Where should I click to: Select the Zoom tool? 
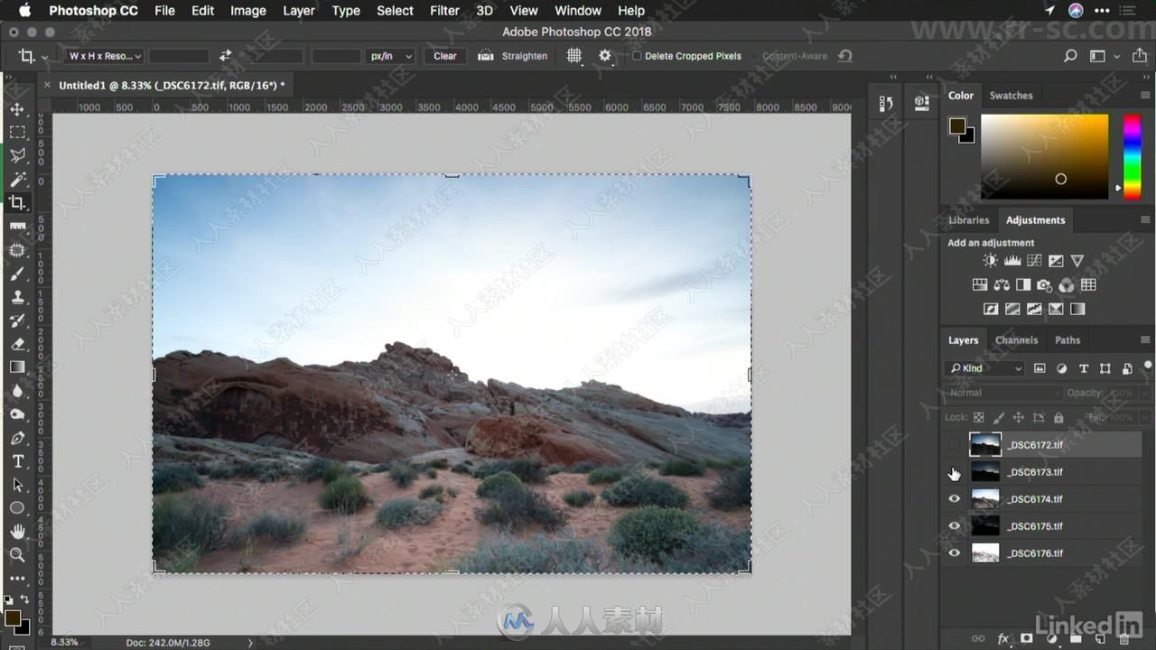click(x=17, y=555)
